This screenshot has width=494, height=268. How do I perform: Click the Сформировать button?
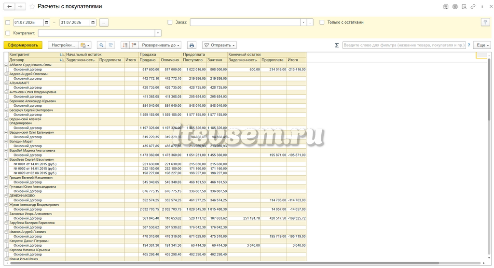(23, 45)
